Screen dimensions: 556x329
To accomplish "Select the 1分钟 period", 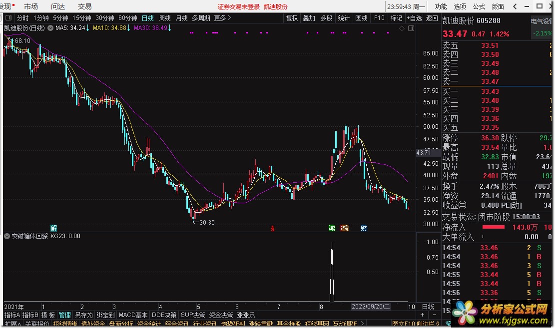I will (41, 18).
